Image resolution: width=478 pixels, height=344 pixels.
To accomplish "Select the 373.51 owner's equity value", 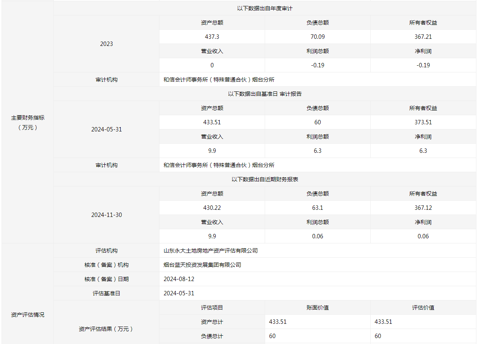I will (423, 122).
